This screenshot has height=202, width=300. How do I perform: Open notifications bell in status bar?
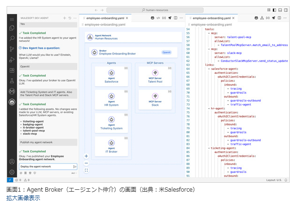[286, 180]
